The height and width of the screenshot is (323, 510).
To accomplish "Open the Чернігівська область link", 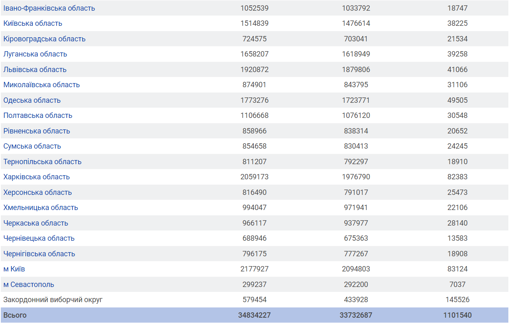I will click(x=39, y=254).
